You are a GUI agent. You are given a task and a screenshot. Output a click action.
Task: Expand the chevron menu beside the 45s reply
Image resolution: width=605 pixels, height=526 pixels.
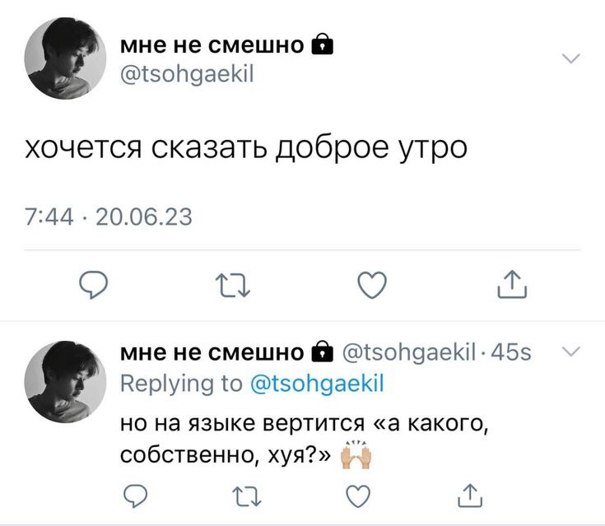[570, 351]
